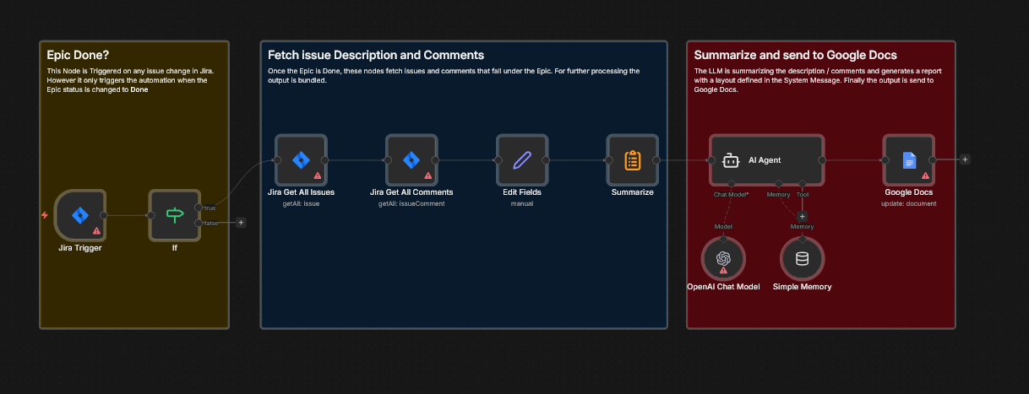
Task: Add a node after Google Docs output
Action: coord(965,159)
